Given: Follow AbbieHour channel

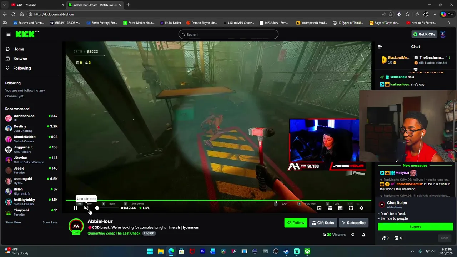Looking at the screenshot, I should 296,223.
